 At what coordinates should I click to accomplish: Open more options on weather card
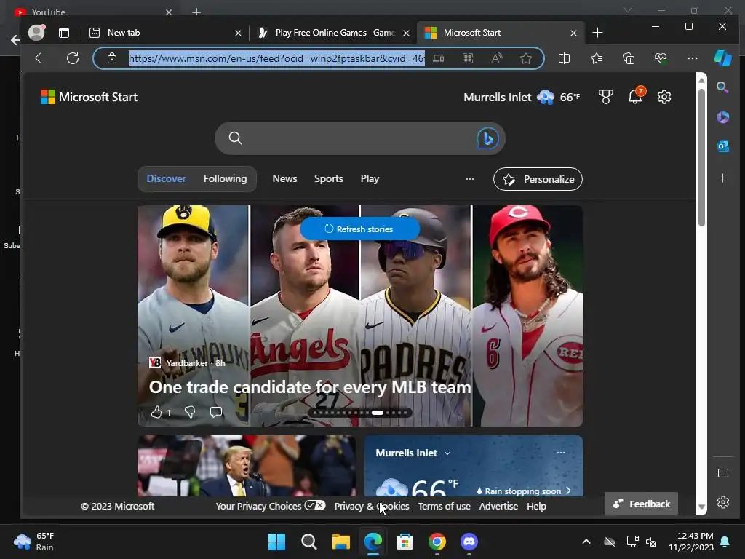click(561, 453)
